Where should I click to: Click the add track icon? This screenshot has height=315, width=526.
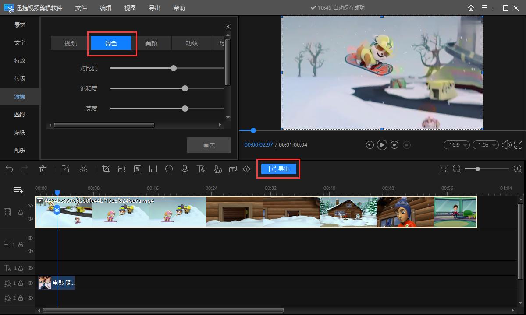click(18, 189)
